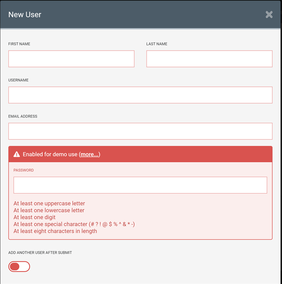Image resolution: width=282 pixels, height=284 pixels.
Task: Select the Username text box
Action: coord(140,95)
